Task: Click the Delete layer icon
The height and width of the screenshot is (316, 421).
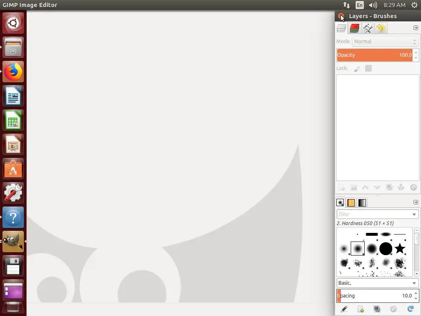Action: pyautogui.click(x=414, y=187)
